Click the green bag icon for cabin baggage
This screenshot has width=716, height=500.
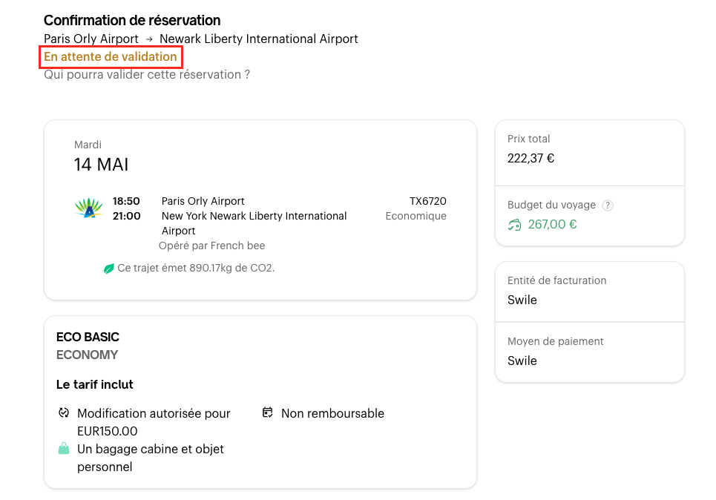[64, 449]
